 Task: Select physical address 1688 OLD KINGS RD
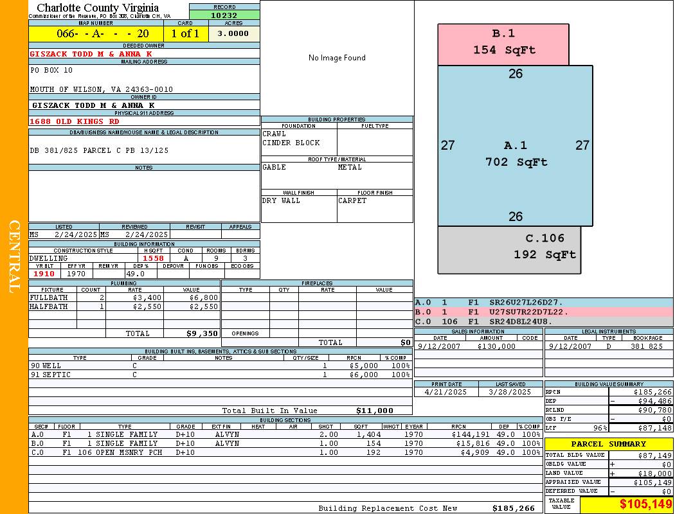[x=74, y=121]
